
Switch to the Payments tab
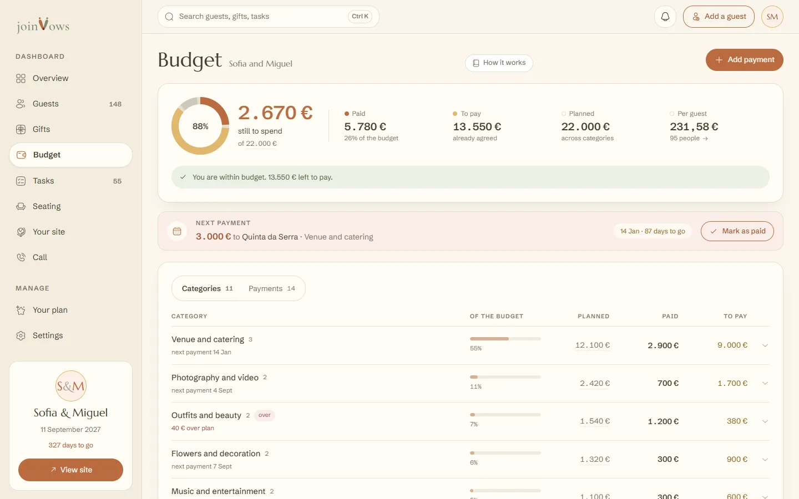[x=272, y=288]
